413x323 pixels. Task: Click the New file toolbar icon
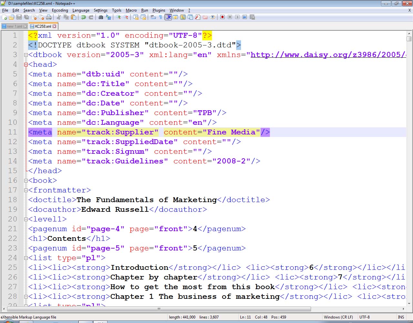4,17
